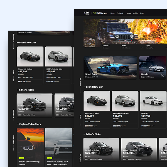
Task: Click vertical Scroll label beside right page Mazda card
Action: point(80,117)
